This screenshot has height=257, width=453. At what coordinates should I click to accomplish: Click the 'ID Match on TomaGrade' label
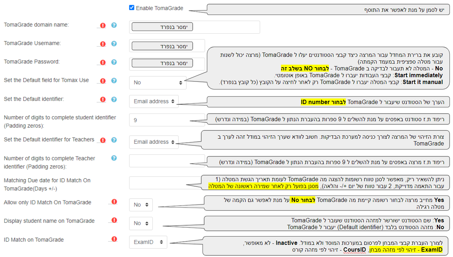coord(34,239)
